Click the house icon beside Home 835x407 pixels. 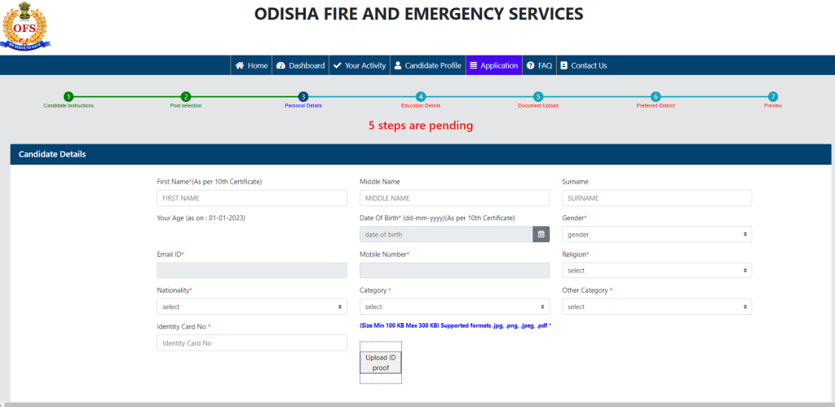[240, 65]
